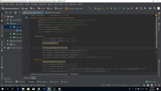The image size is (161, 91).
Task: Switch to MainActivity.kt editor tab
Action: click(x=54, y=13)
